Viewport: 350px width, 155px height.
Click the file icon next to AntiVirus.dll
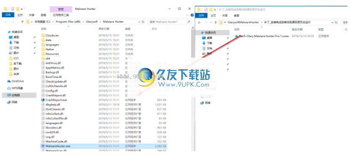pos(43,63)
